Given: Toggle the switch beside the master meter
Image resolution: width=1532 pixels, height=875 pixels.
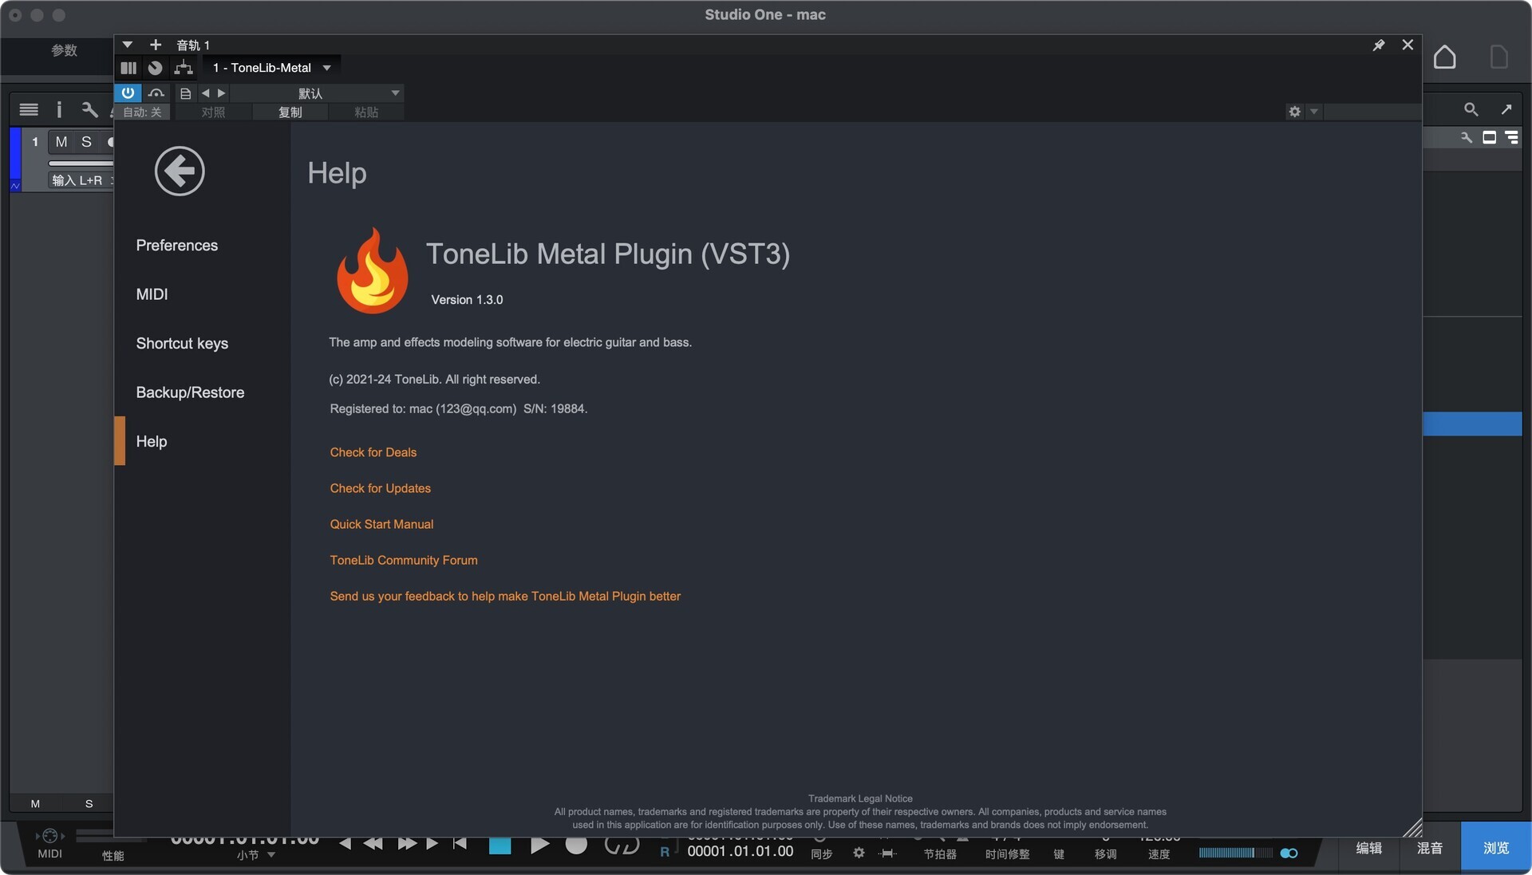Looking at the screenshot, I should [1289, 853].
